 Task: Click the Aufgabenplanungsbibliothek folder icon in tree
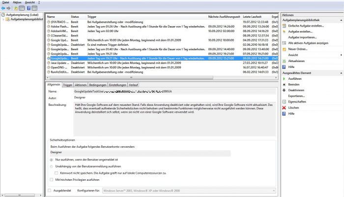coord(8,19)
